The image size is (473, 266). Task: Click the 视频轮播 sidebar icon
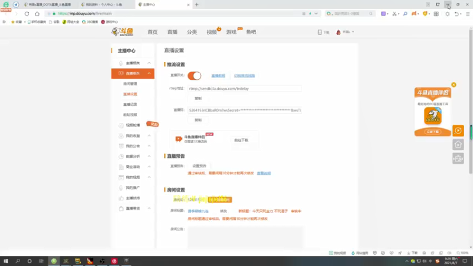121,125
